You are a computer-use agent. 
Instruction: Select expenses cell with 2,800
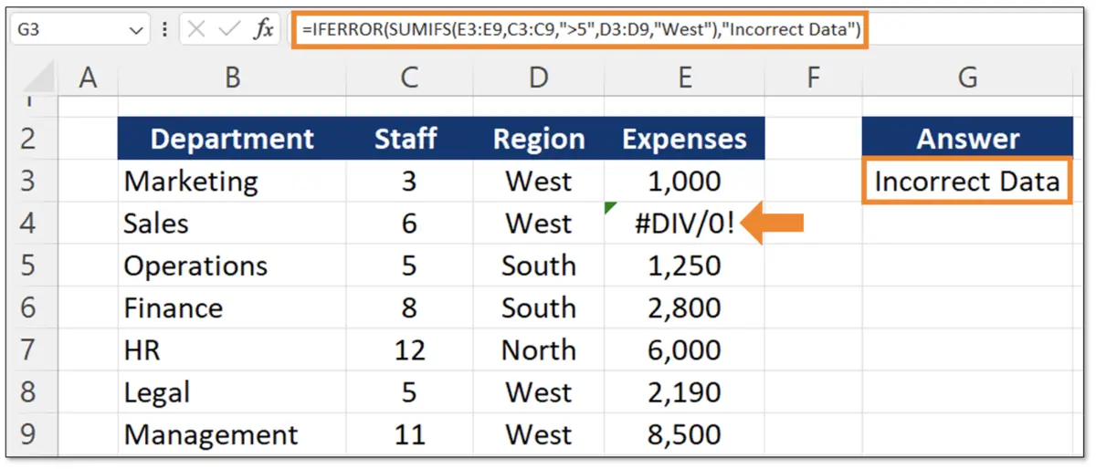[685, 307]
